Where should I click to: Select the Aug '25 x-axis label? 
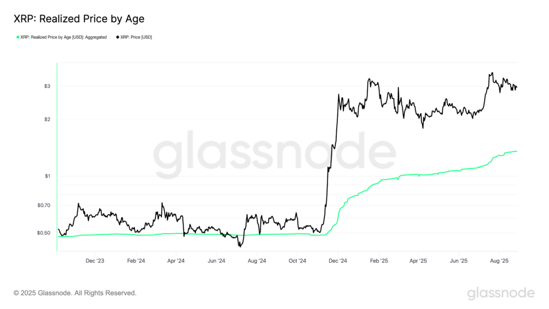pos(500,261)
